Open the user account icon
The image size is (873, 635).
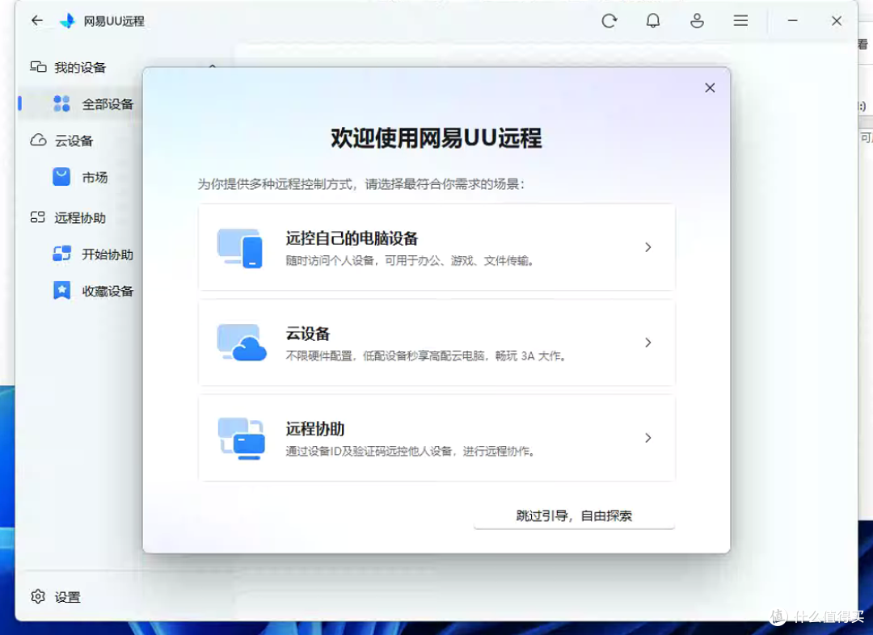[x=697, y=21]
